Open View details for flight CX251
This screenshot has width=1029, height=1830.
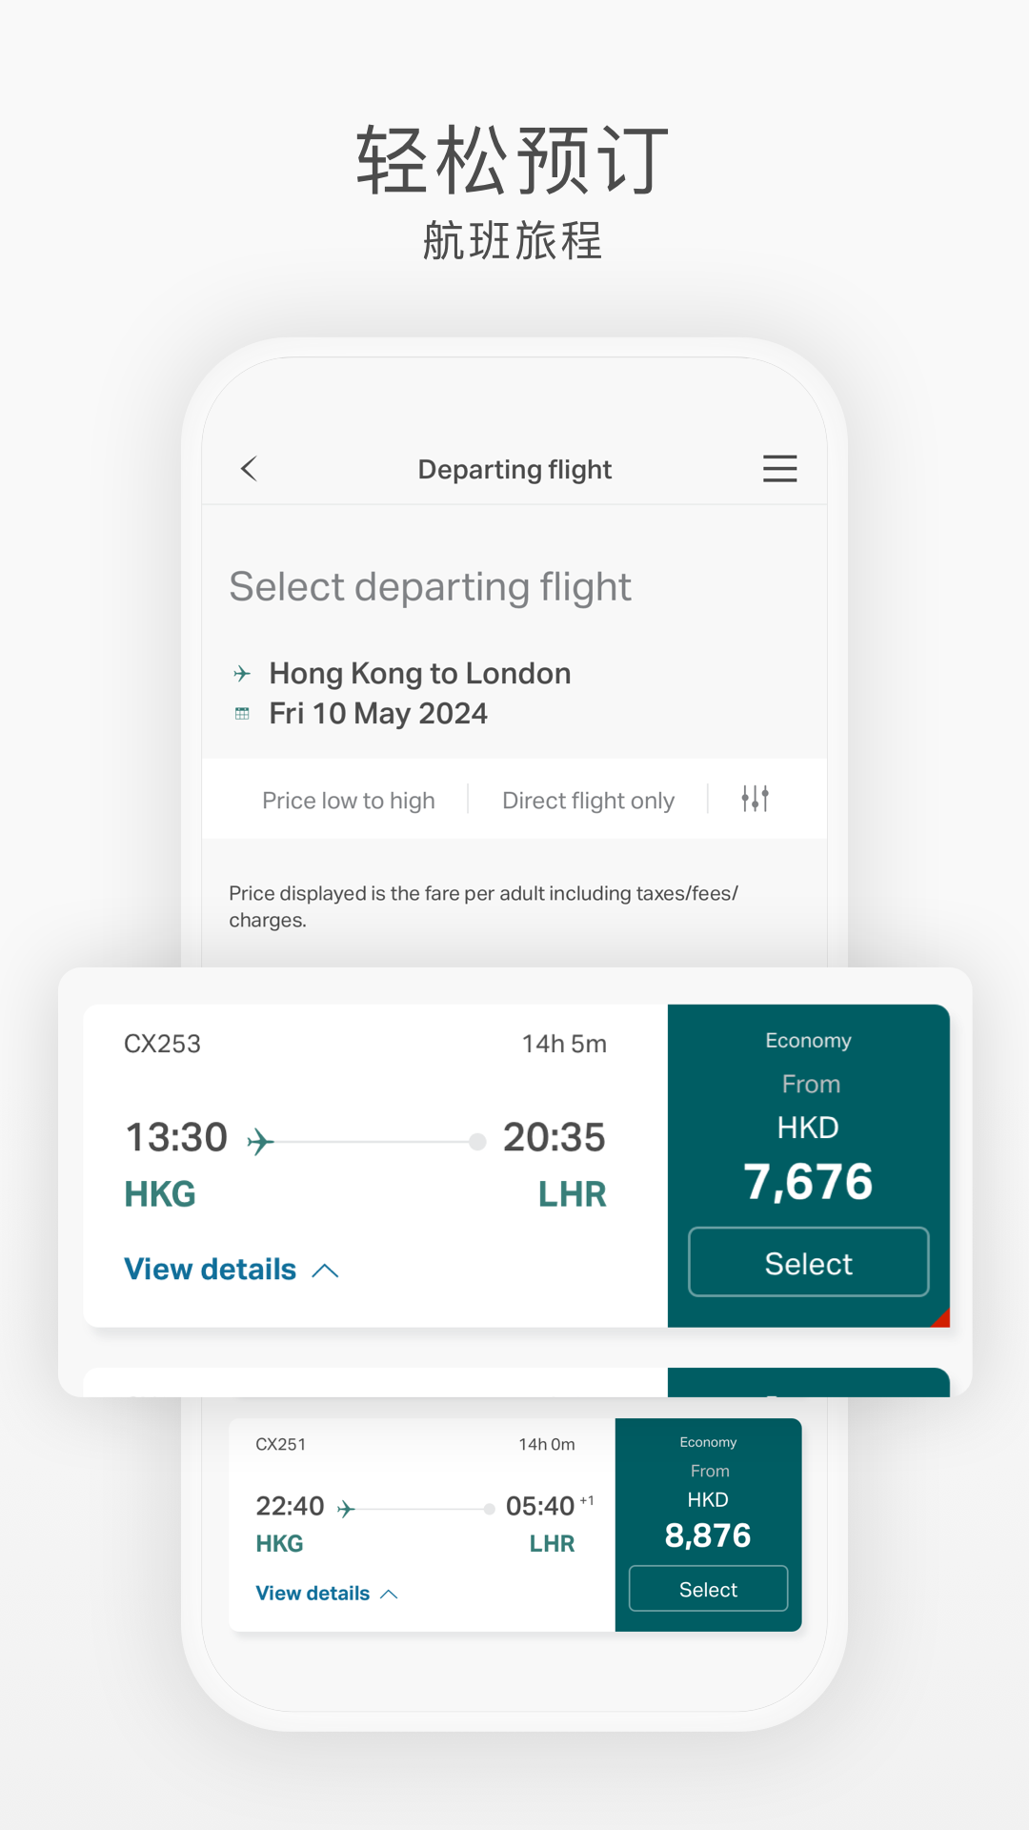click(313, 1594)
